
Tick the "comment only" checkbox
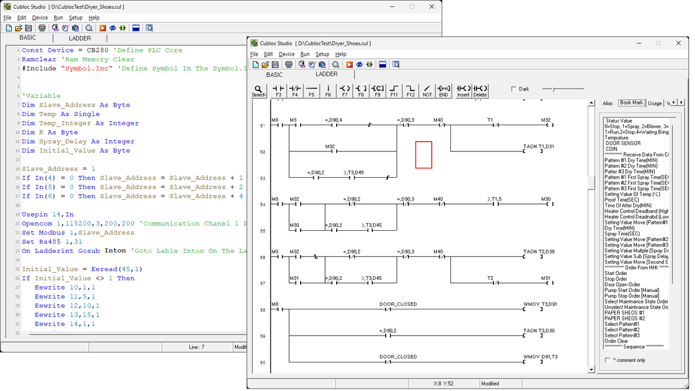click(608, 360)
